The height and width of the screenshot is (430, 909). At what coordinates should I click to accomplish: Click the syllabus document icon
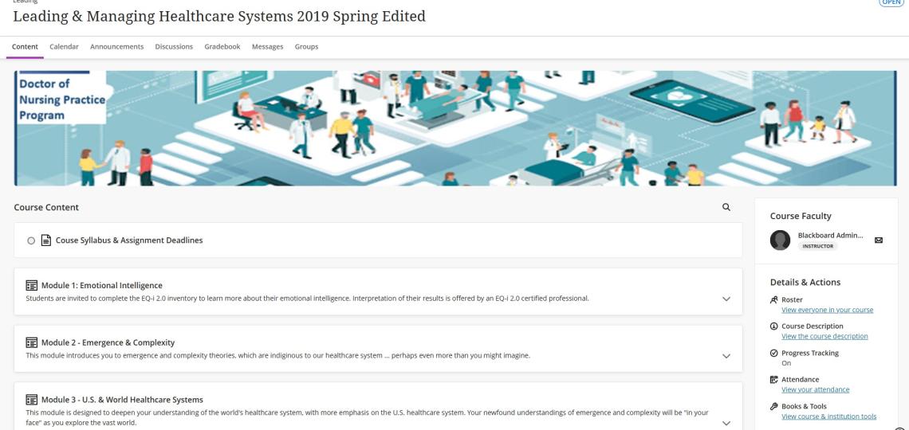click(45, 240)
